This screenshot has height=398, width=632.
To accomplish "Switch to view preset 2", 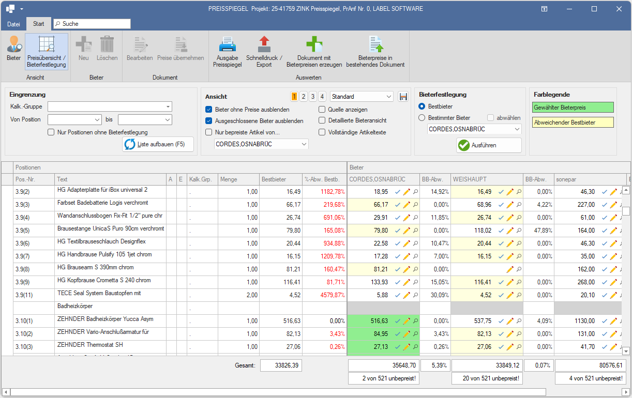I will coord(304,97).
